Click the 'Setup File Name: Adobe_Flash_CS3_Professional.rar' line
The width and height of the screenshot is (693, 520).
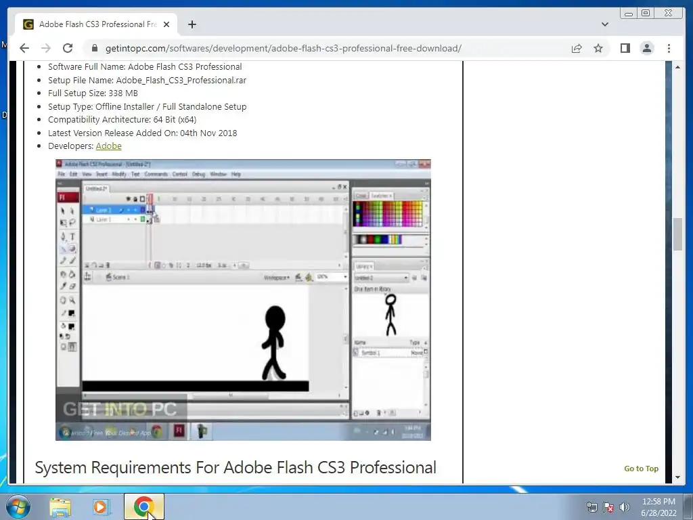[x=147, y=80]
